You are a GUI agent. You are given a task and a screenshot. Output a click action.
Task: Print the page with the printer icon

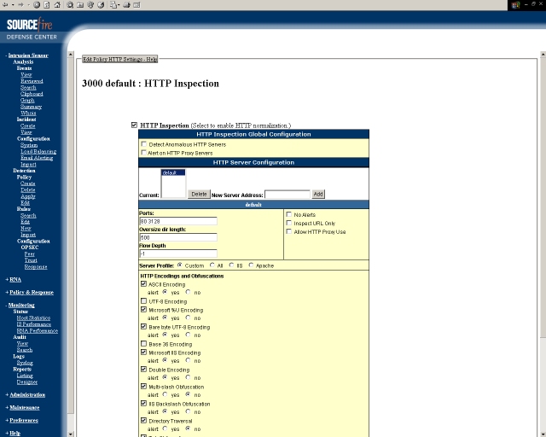click(x=126, y=5)
